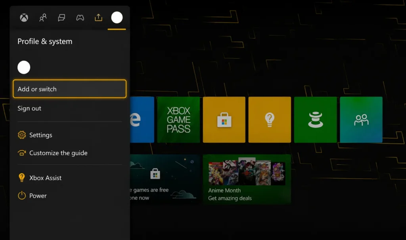Viewport: 406px width, 240px height.
Task: Open the free games Store promo card
Action: pos(165,179)
